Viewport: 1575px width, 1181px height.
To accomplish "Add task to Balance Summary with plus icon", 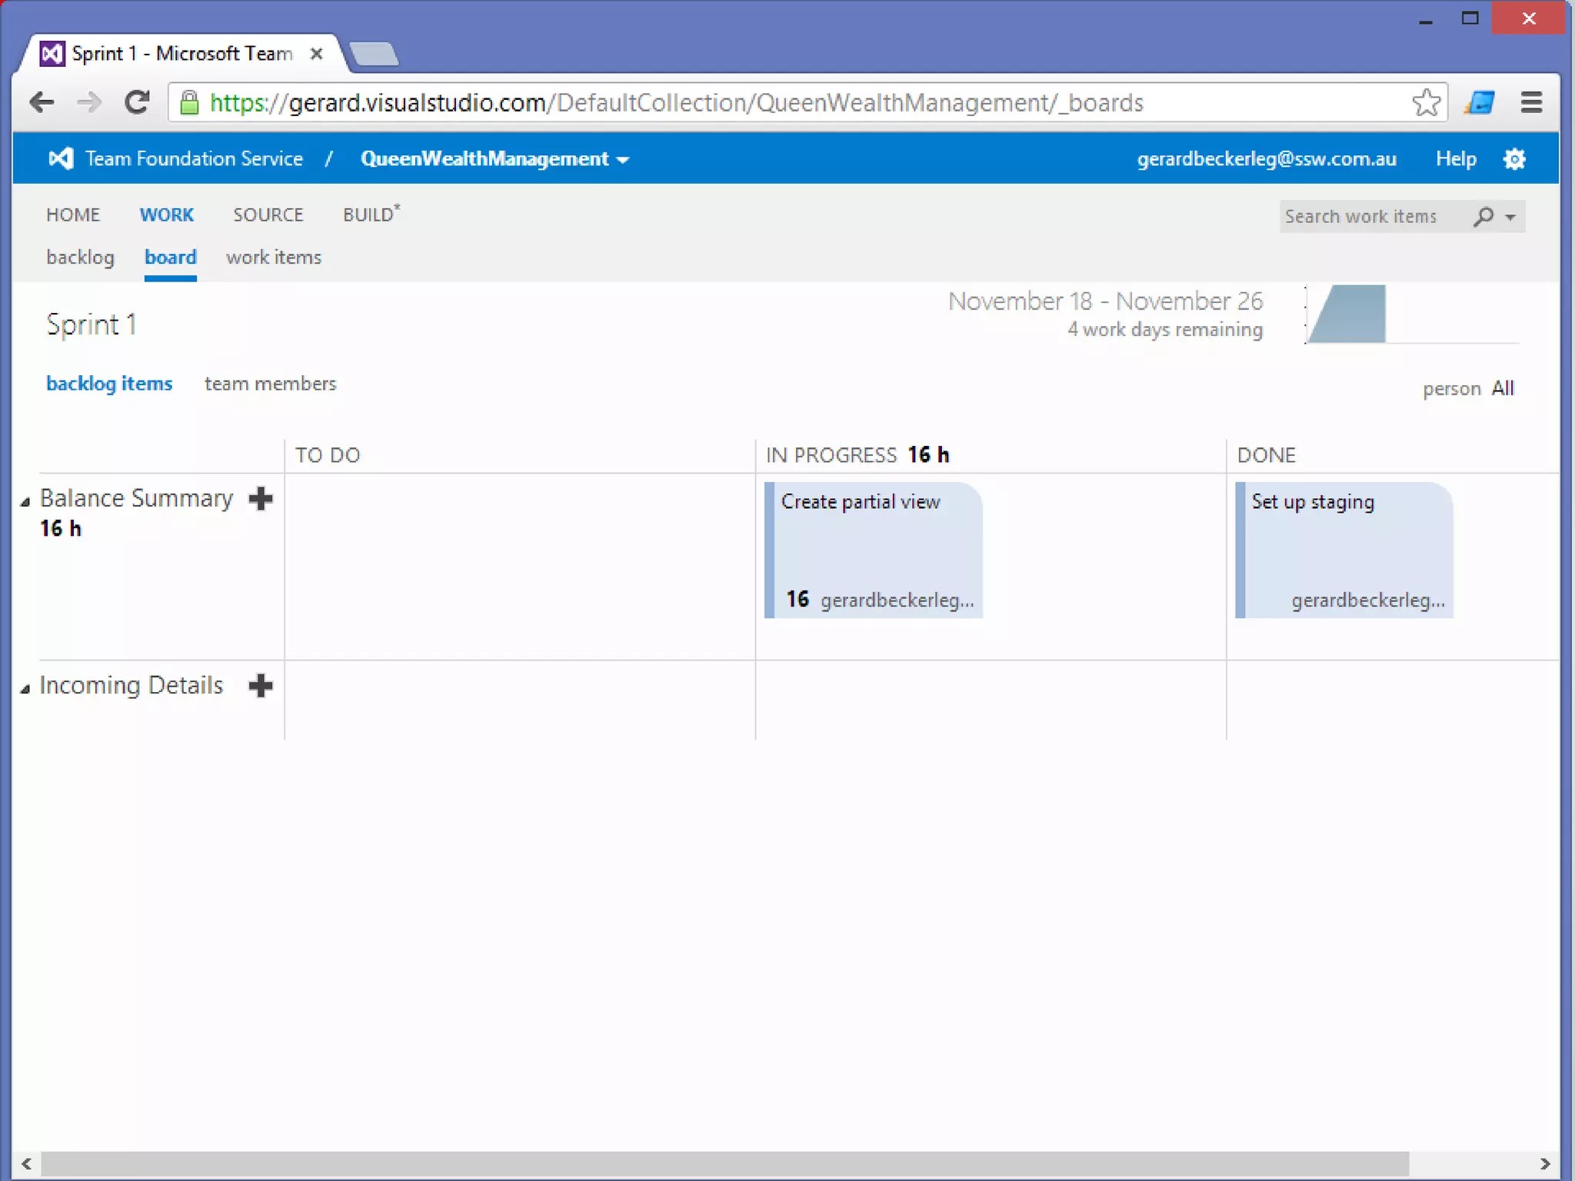I will click(261, 498).
